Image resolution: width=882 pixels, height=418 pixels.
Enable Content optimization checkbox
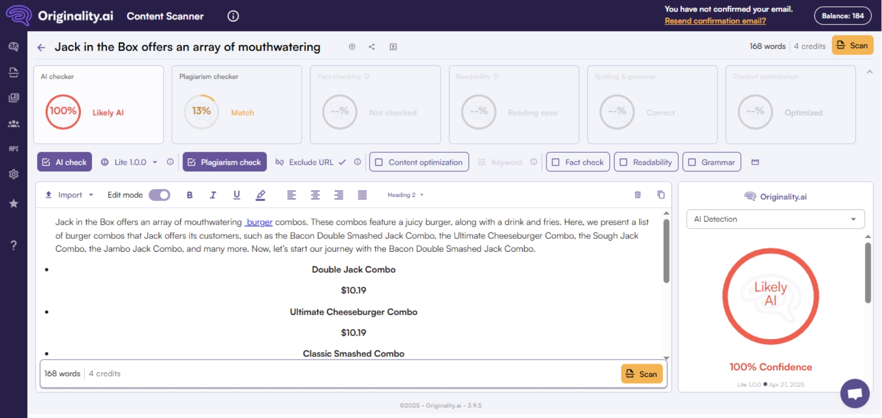click(379, 162)
